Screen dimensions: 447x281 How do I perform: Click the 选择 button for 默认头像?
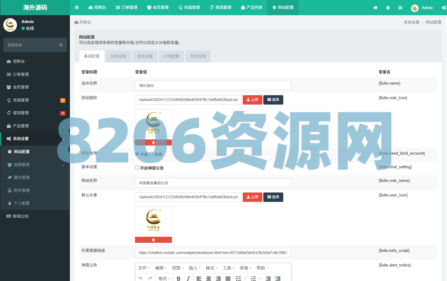[x=273, y=197]
